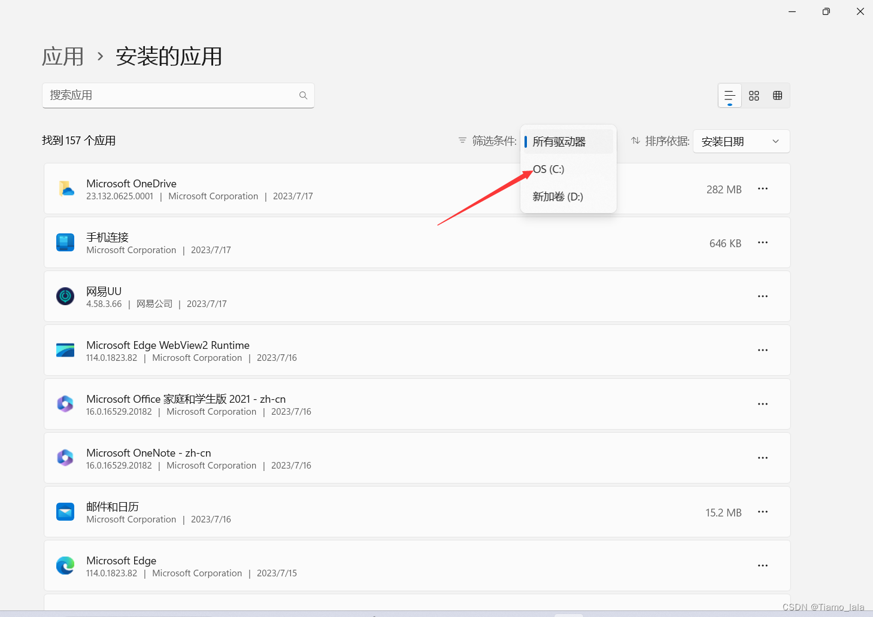This screenshot has width=873, height=617.
Task: Select 所有驱动器 in the filter menu
Action: point(568,142)
